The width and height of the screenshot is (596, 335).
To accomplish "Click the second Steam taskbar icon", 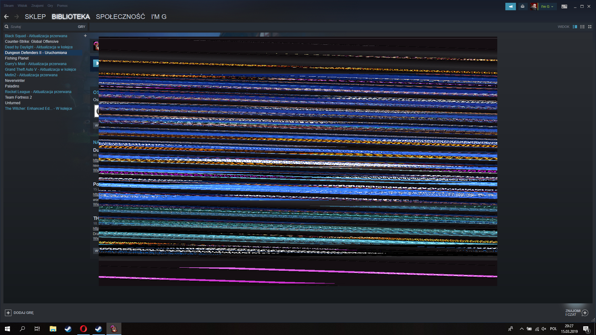I will coord(98,329).
